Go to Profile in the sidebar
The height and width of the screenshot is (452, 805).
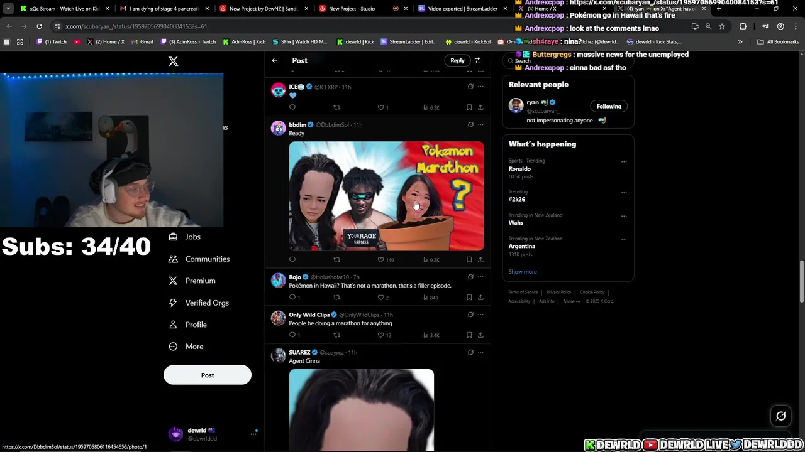(188, 325)
